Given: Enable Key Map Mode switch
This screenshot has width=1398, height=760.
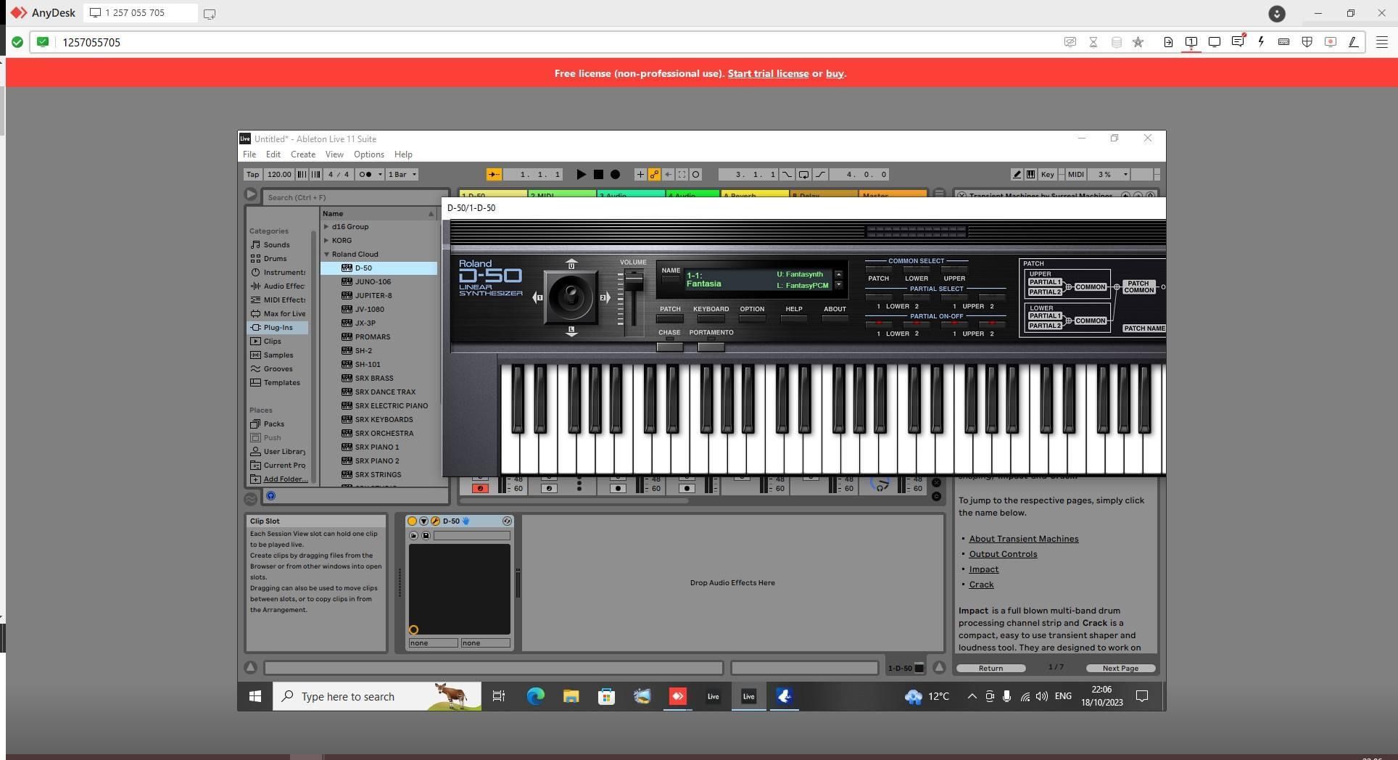Looking at the screenshot, I should (1047, 174).
